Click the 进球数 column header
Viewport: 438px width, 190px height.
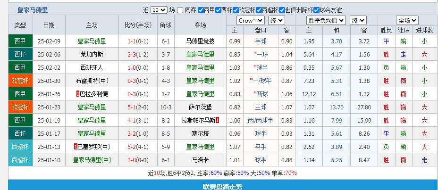tap(425, 30)
